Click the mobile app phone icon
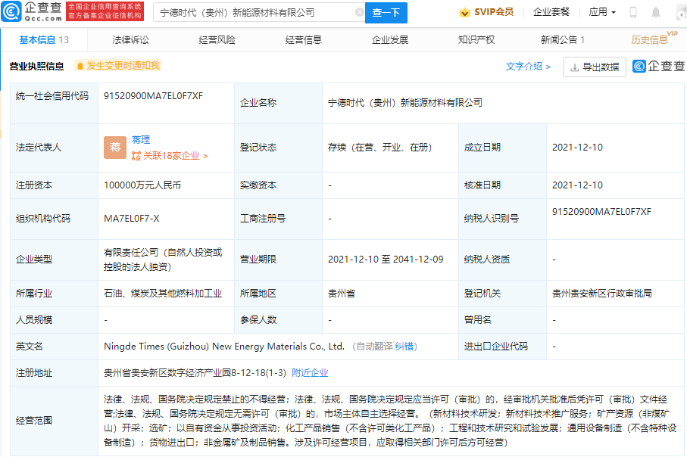Viewport: 687px width, 457px height. tap(632, 12)
